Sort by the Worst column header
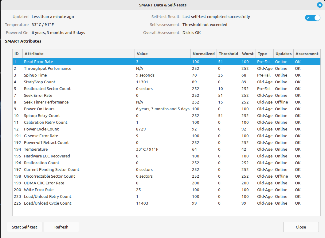Screen dimensions: 325x238 click(248, 54)
